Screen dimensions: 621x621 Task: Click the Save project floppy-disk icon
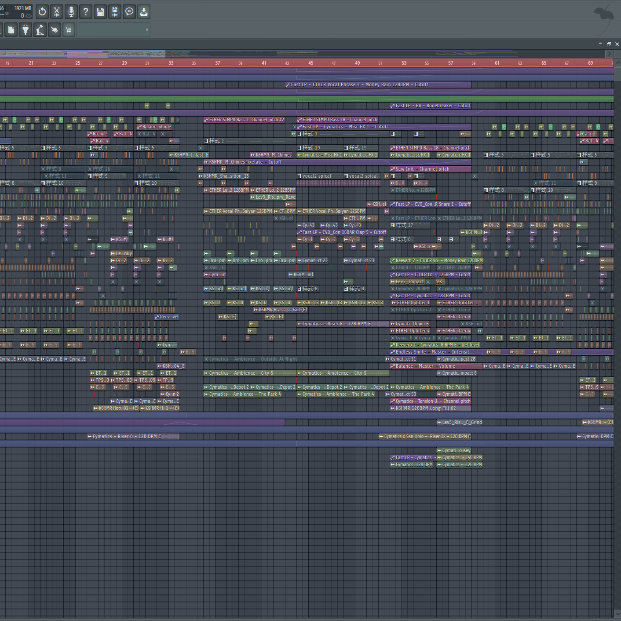click(x=100, y=12)
